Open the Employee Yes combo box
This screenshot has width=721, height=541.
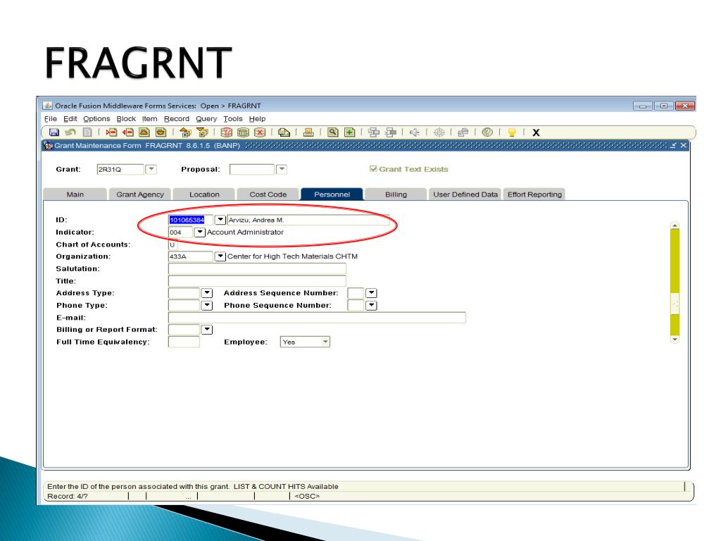(305, 342)
